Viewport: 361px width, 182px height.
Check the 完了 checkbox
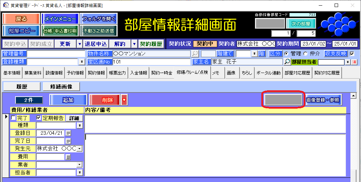coord(13,118)
